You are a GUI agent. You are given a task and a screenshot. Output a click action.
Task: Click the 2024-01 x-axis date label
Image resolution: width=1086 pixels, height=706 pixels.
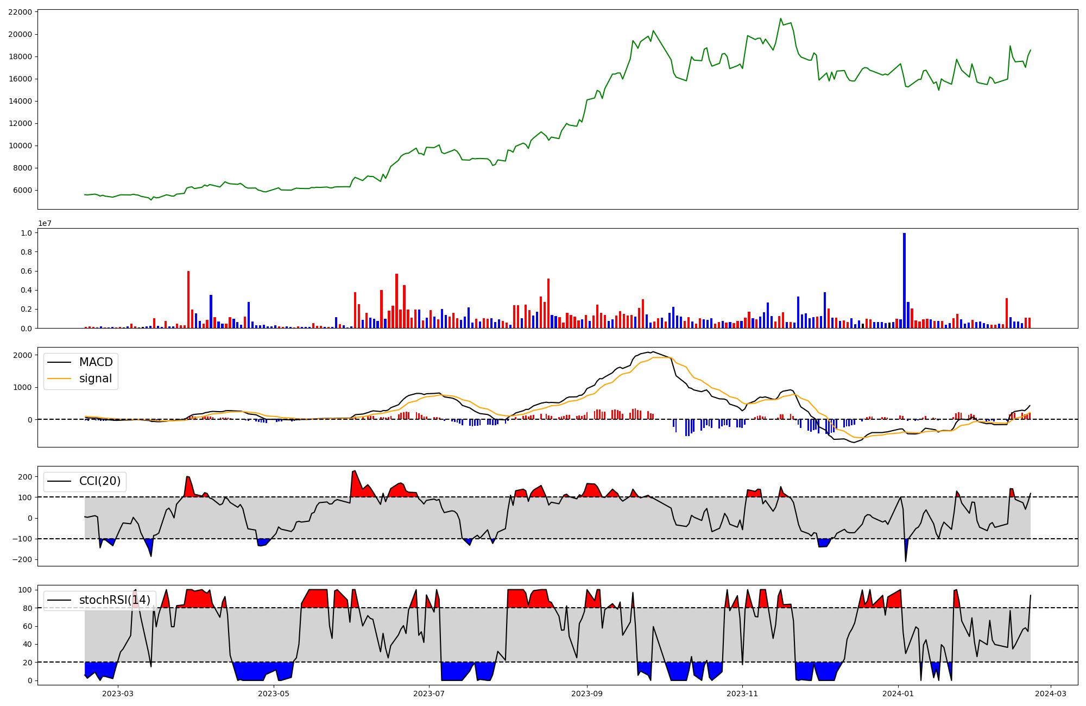click(898, 694)
